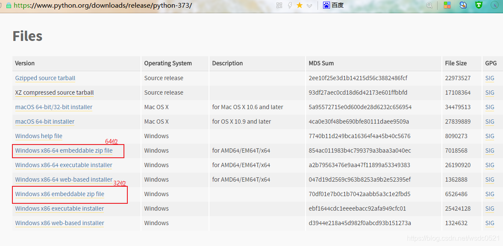Download Windows x86 executable installer

tap(60, 208)
